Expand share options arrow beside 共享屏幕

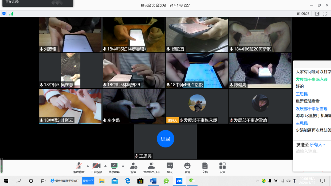pos(123,166)
